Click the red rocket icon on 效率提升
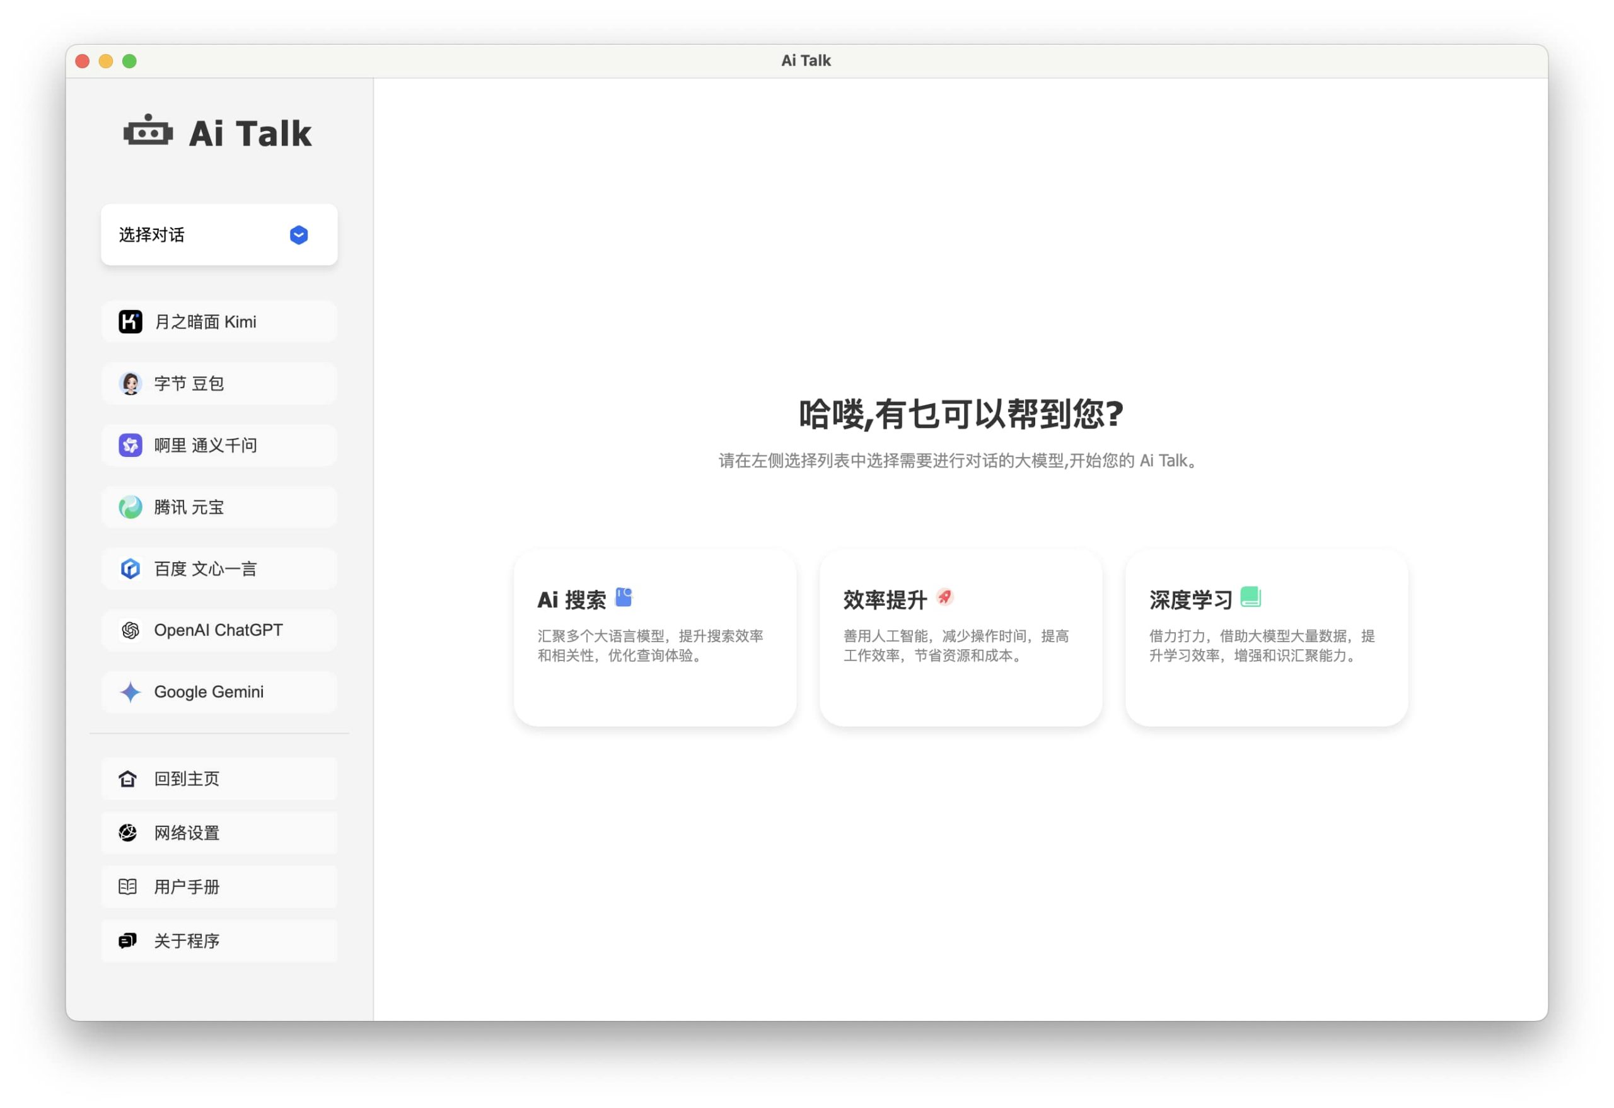The width and height of the screenshot is (1614, 1108). pos(944,597)
